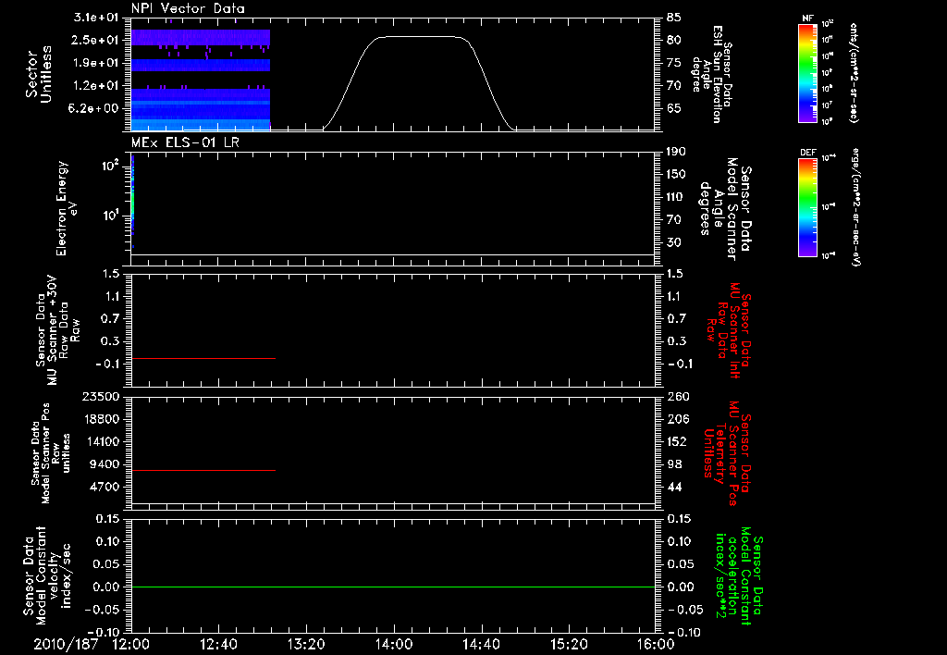The width and height of the screenshot is (947, 655).
Task: Click the "1.2e+01" sector tick label
Action: pos(96,86)
